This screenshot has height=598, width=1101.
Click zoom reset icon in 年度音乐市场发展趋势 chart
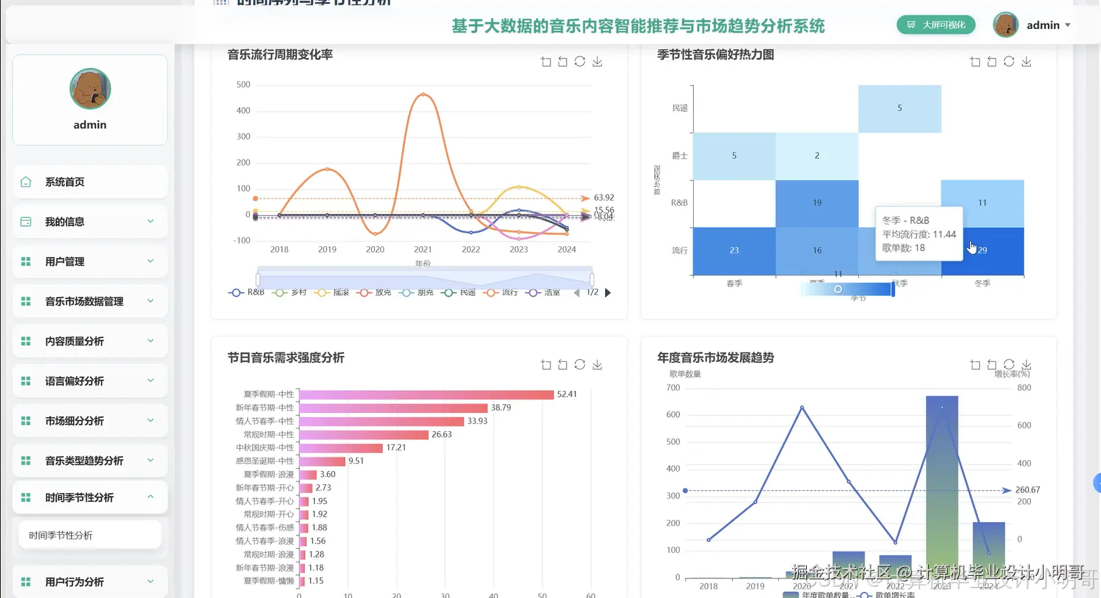pos(992,365)
